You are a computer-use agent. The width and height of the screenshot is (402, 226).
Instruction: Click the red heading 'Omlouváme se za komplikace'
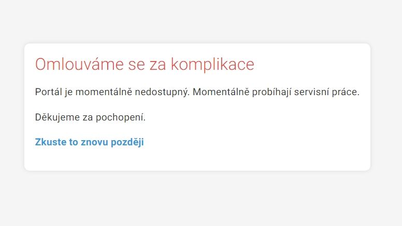pos(145,64)
